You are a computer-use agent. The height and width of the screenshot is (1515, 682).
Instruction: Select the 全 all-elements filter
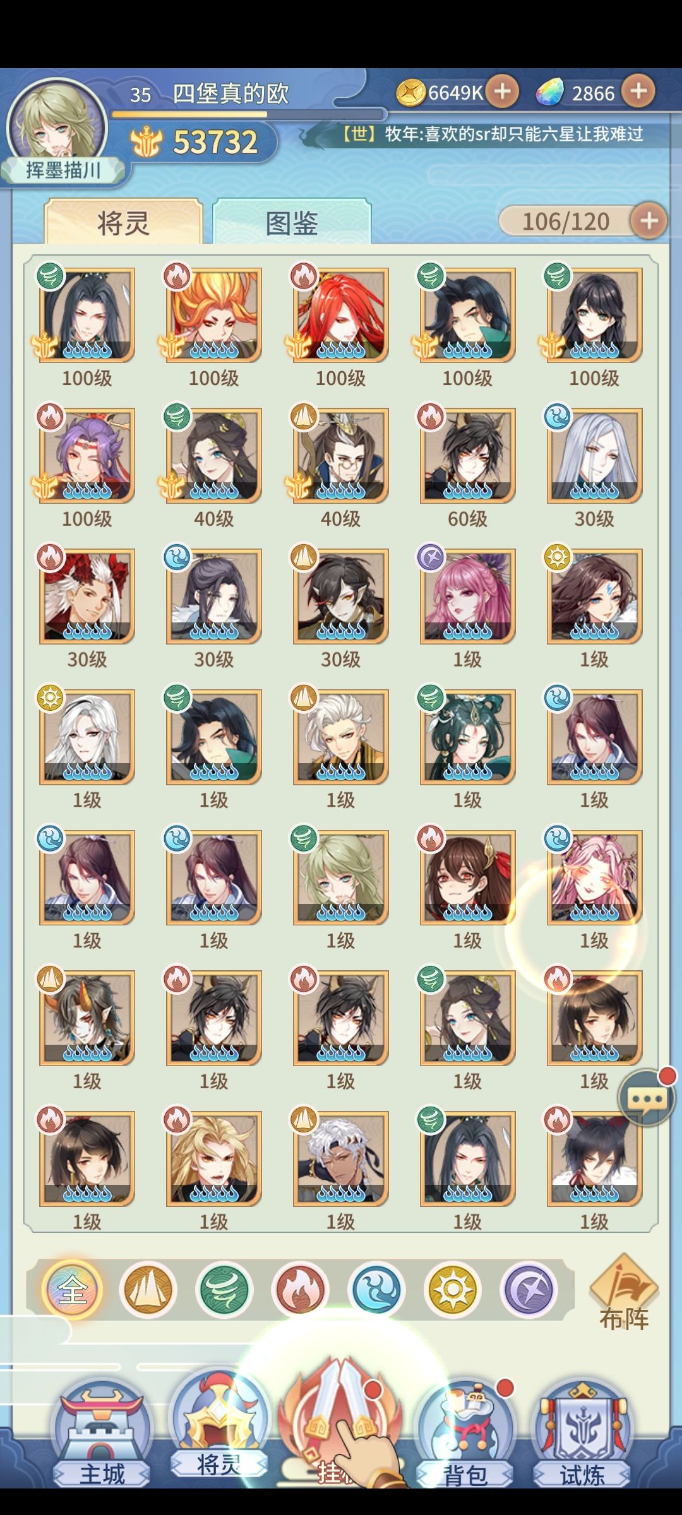coord(72,1291)
